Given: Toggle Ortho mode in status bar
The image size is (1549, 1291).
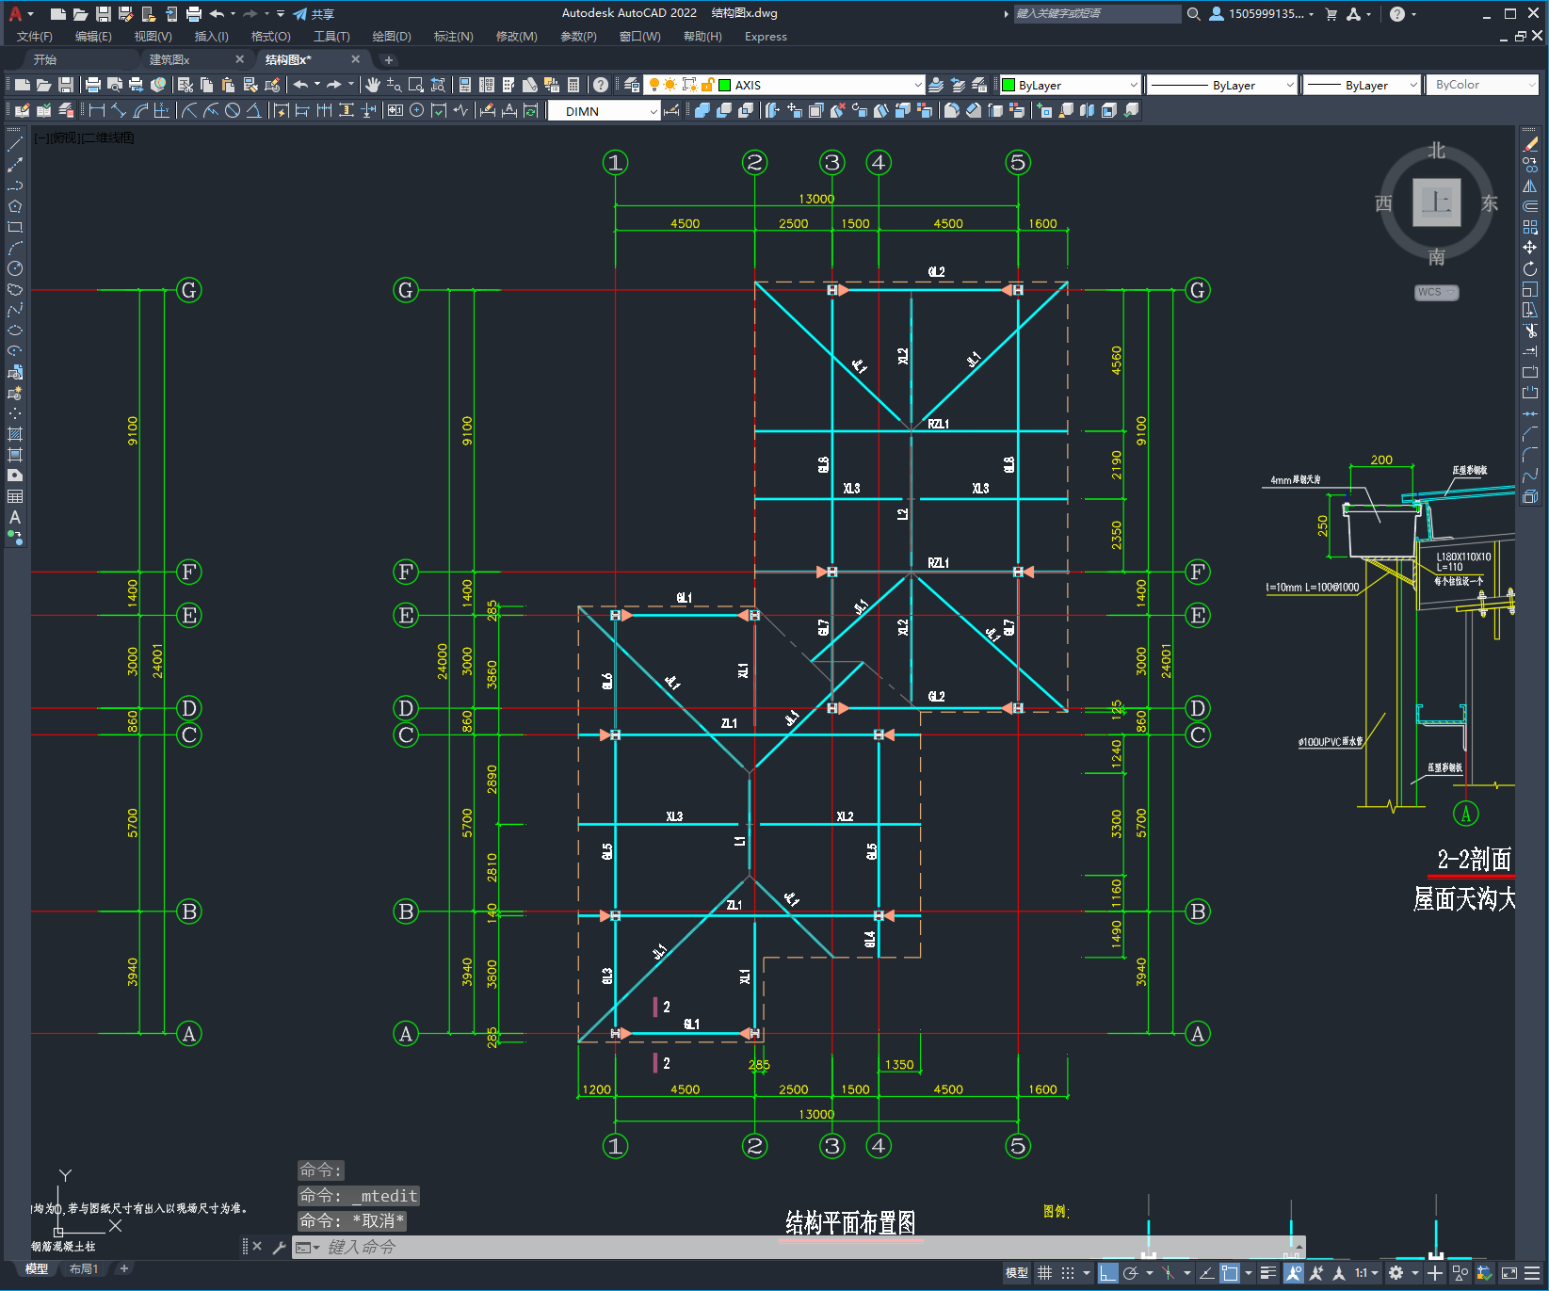Looking at the screenshot, I should pyautogui.click(x=1108, y=1273).
